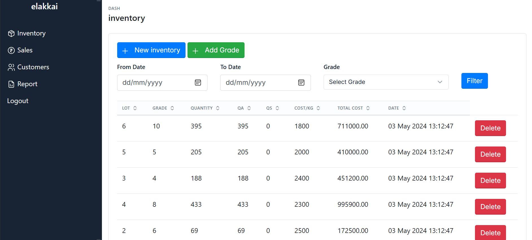The image size is (532, 240).
Task: Sort by QA column header
Action: pyautogui.click(x=241, y=108)
